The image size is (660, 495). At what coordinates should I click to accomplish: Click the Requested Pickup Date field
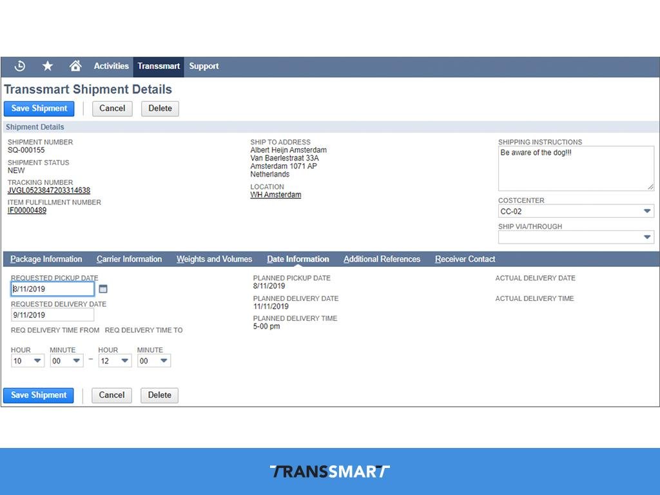pyautogui.click(x=53, y=289)
